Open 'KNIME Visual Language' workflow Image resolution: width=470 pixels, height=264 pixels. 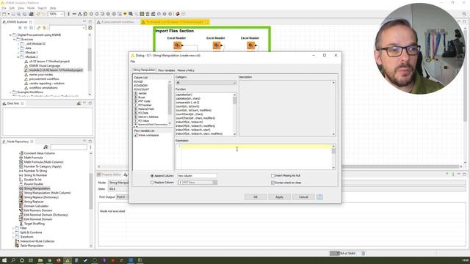(45, 65)
